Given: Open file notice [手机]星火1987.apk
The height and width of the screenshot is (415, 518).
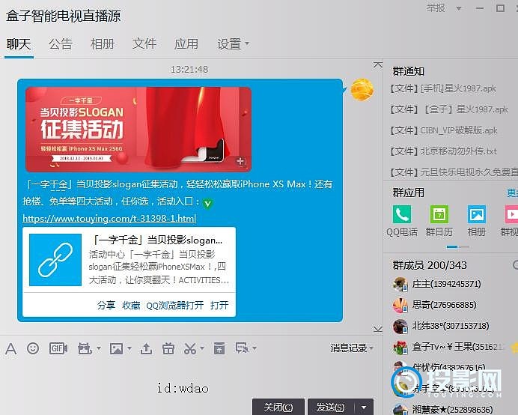Looking at the screenshot, I should click(x=443, y=88).
